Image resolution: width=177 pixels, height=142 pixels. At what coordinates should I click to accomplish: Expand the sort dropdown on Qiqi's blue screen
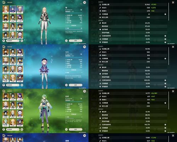(x=13, y=85)
